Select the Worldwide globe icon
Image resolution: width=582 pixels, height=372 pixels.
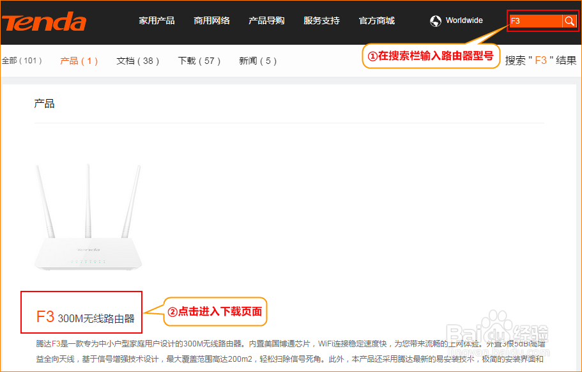(435, 20)
